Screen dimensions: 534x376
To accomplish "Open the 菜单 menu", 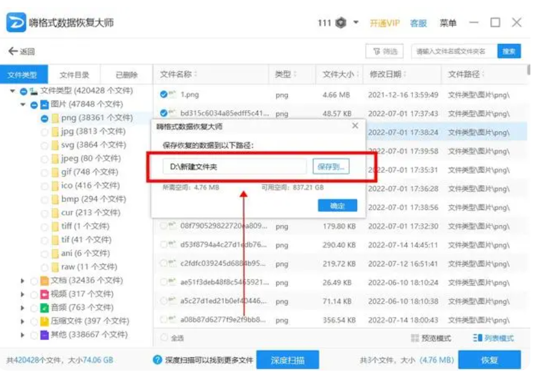I will pyautogui.click(x=448, y=23).
